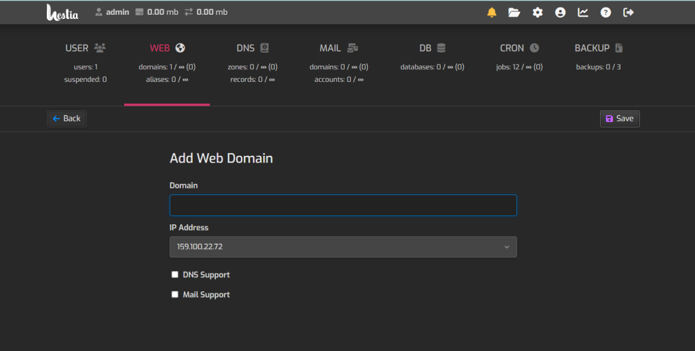Image resolution: width=695 pixels, height=351 pixels.
Task: Open the help question mark icon
Action: pyautogui.click(x=605, y=12)
